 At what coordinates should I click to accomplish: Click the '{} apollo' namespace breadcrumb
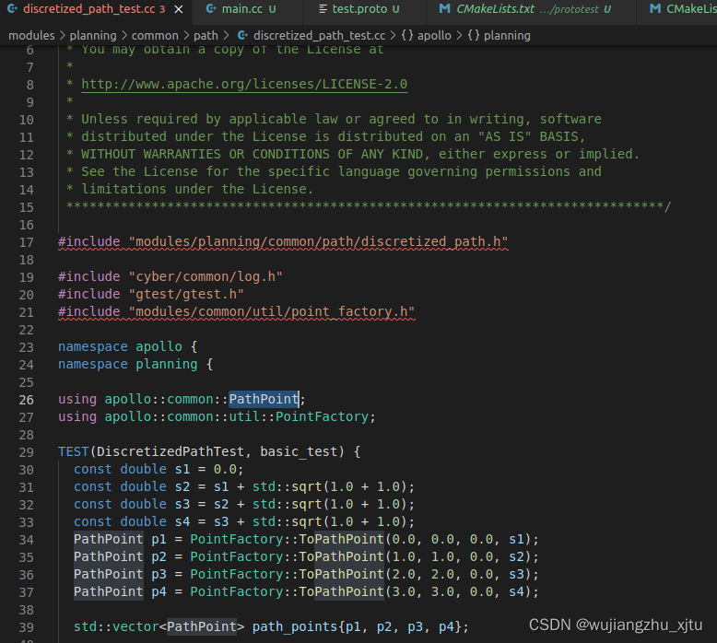426,36
